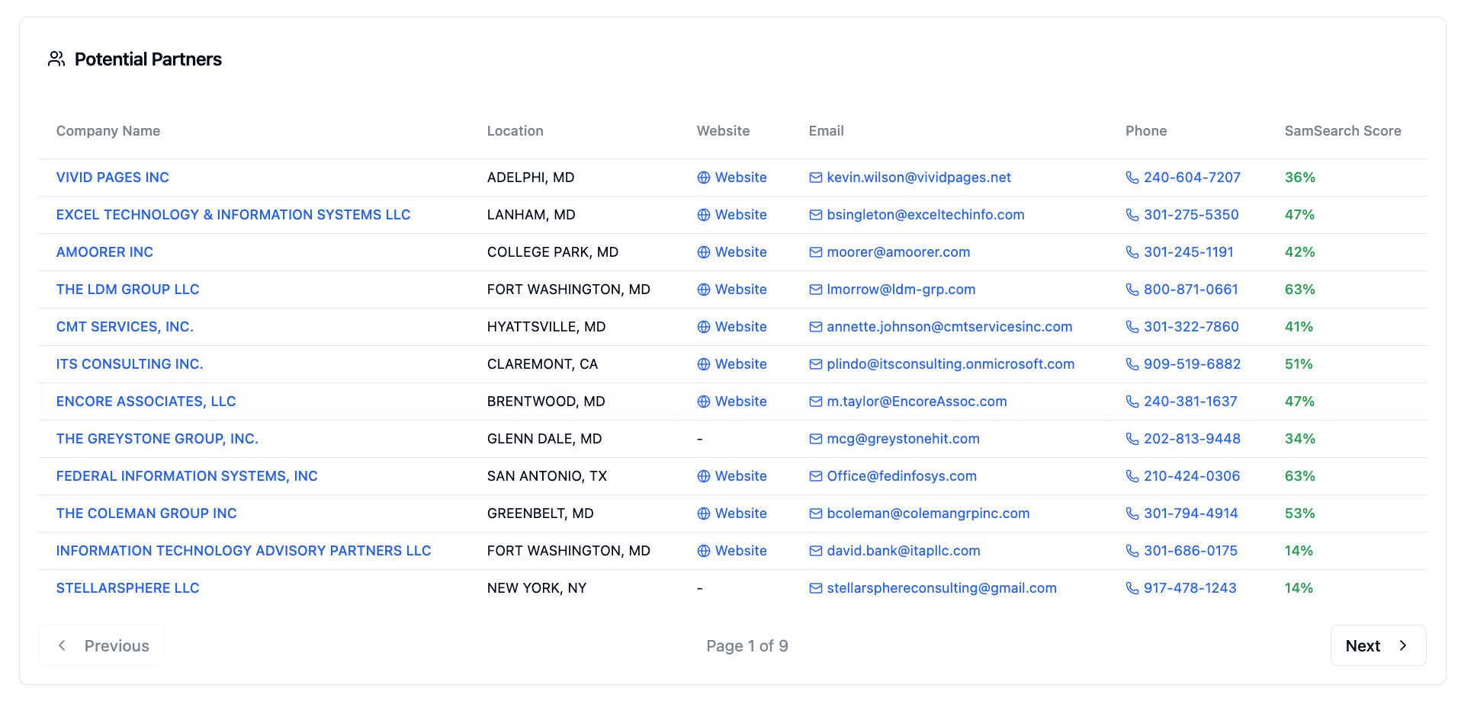Click the globe icon in The Coleman Group row
Image resolution: width=1461 pixels, height=704 pixels.
pyautogui.click(x=703, y=514)
